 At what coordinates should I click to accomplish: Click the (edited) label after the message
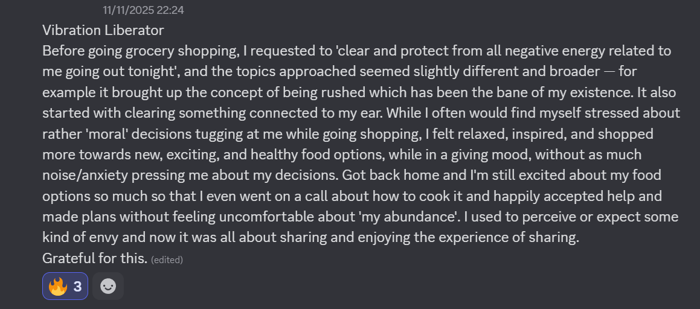point(167,260)
